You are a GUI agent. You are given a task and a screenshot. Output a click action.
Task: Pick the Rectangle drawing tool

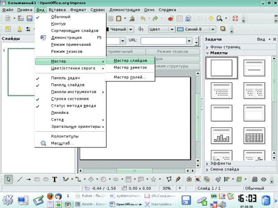click(x=36, y=179)
